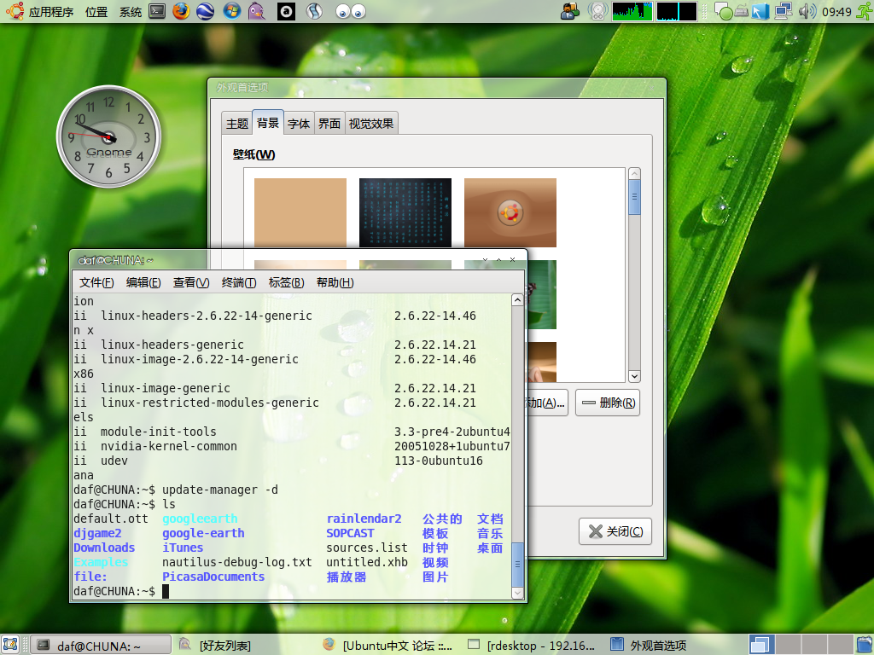The height and width of the screenshot is (655, 874).
Task: Click the wallpaper list scrollbar thumb
Action: 634,197
